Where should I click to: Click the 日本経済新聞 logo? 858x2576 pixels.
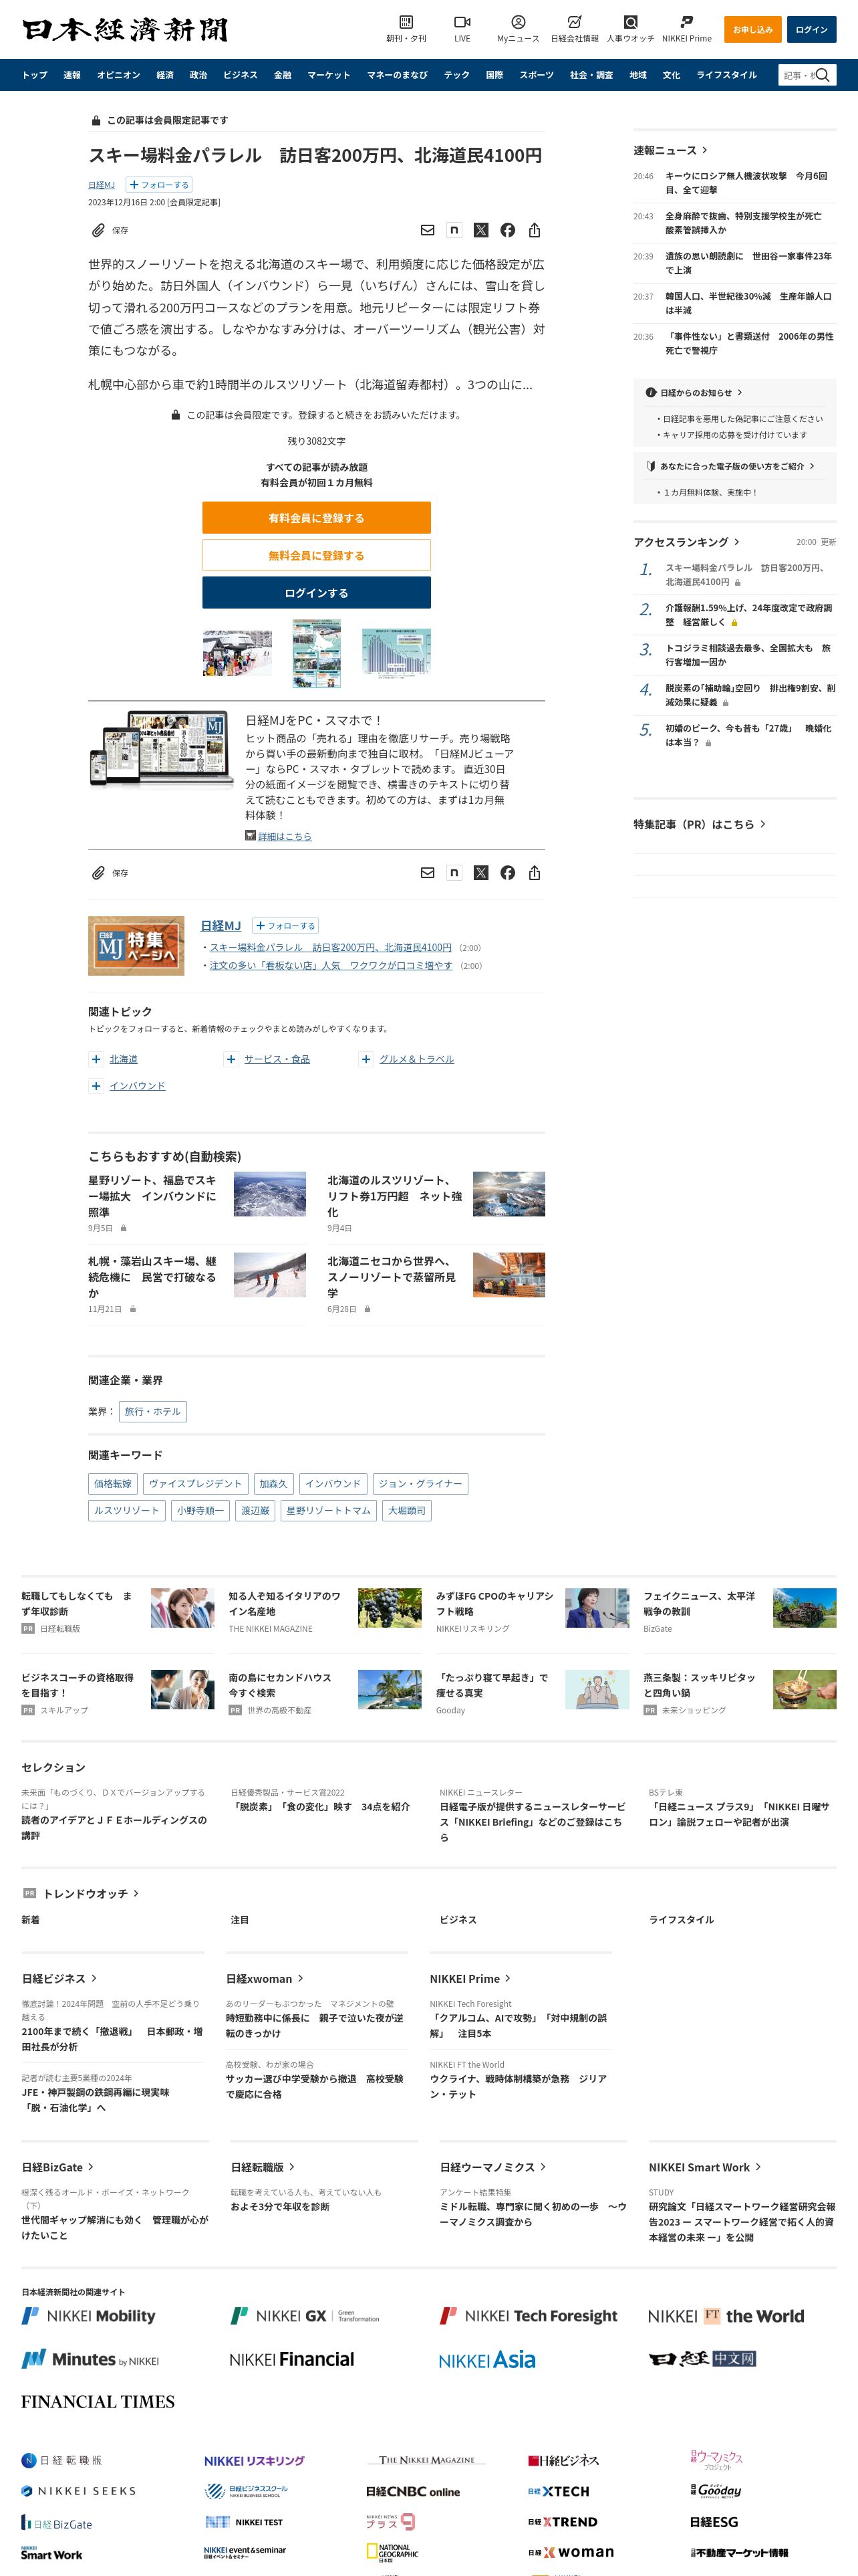coord(125,29)
